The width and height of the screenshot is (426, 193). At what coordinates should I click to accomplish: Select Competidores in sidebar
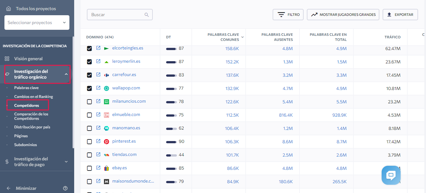tap(27, 105)
